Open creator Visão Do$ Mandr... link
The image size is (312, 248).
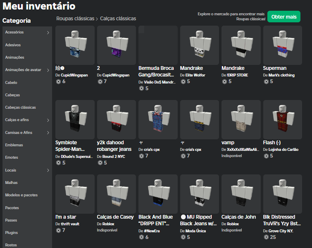coord(160,82)
